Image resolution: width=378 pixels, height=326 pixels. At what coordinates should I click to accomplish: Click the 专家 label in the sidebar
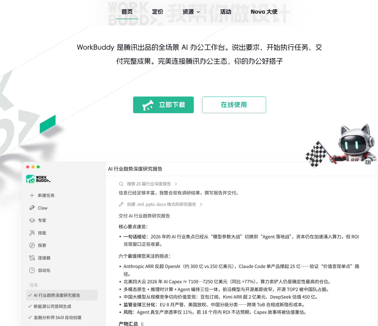click(42, 220)
